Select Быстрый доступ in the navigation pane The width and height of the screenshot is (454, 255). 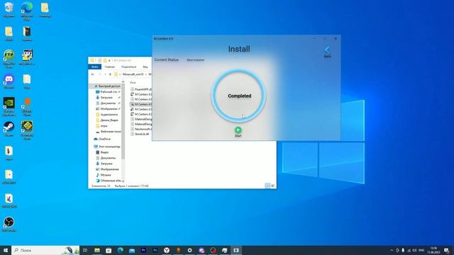(107, 86)
